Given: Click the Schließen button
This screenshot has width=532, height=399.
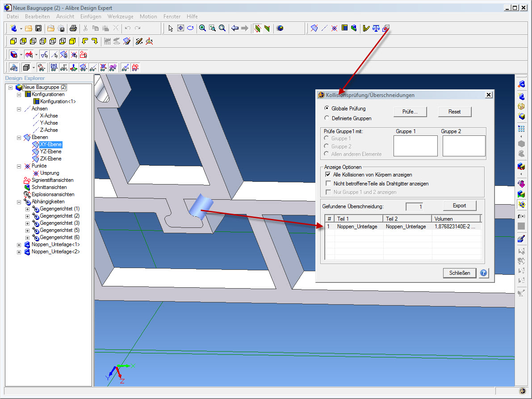Looking at the screenshot, I should [460, 273].
